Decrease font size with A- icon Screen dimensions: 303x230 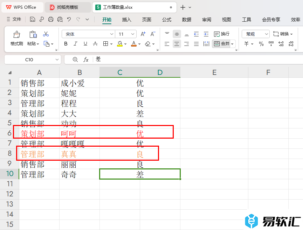point(153,34)
